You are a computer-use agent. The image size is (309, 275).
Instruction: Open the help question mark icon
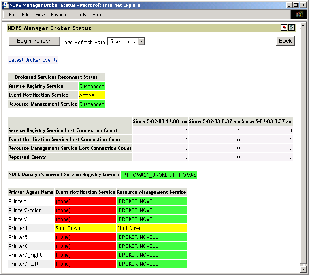coord(292,28)
